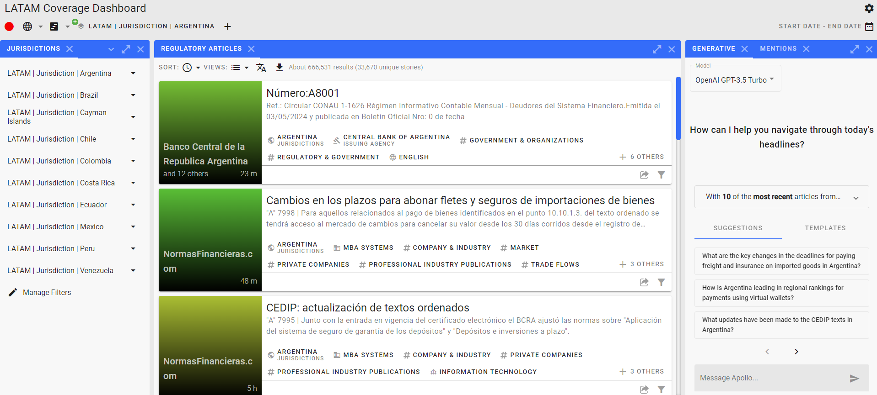Go to previous suggestions page
This screenshot has height=395, width=877.
[767, 352]
